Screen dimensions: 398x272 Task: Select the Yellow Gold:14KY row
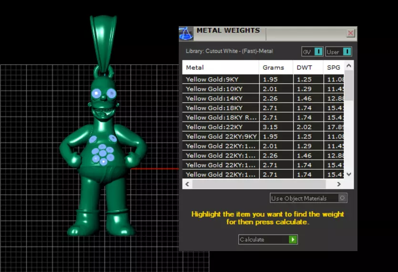[x=263, y=98]
